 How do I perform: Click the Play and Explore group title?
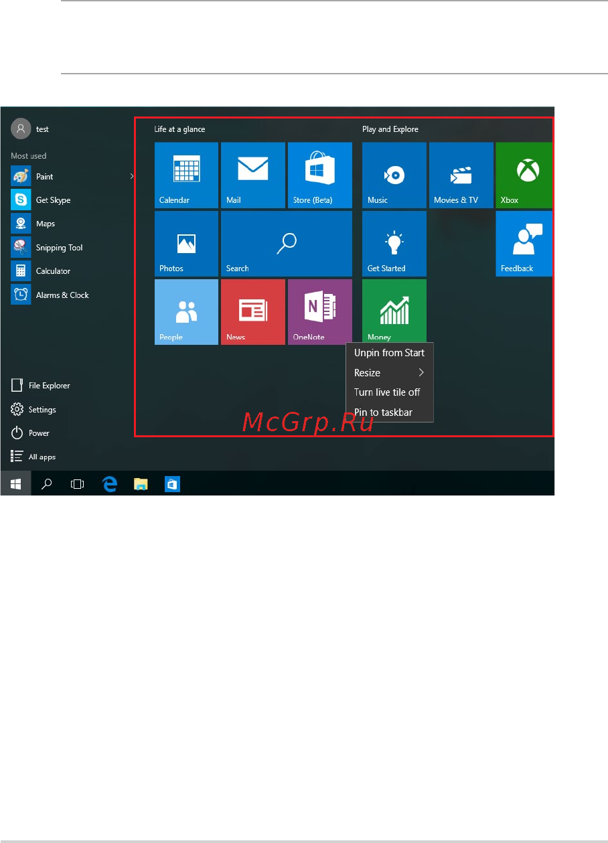pyautogui.click(x=390, y=129)
